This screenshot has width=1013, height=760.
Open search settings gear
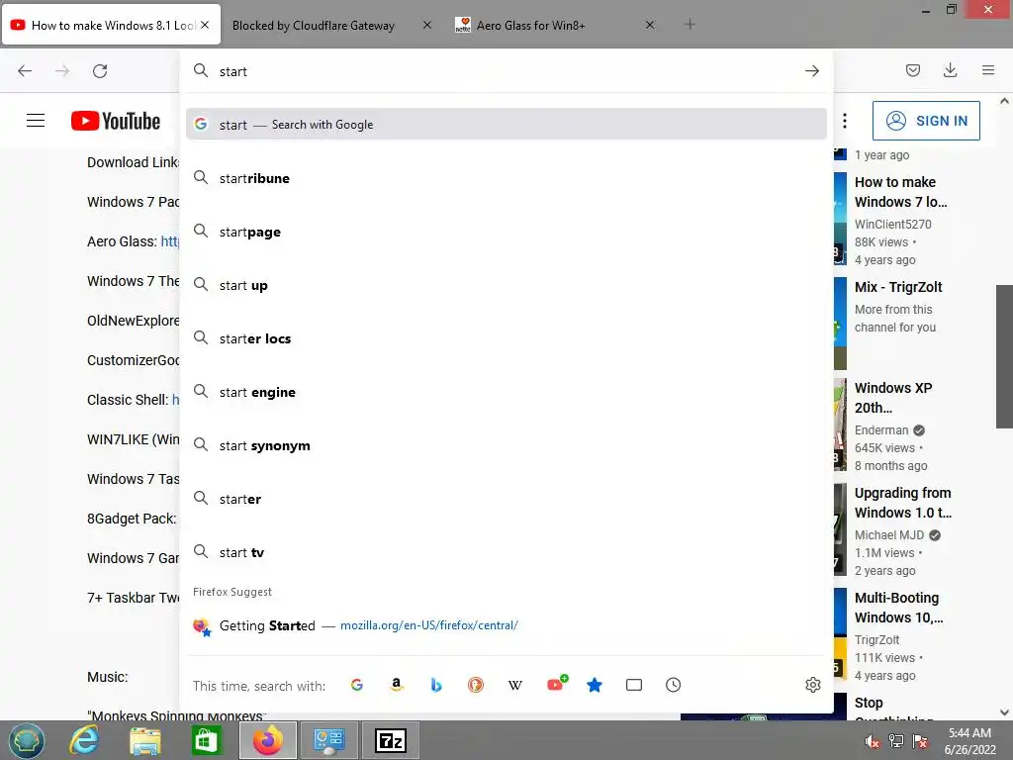click(x=813, y=685)
